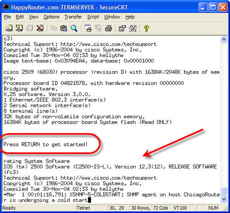Maximize the SecureCRT window

click(x=213, y=7)
